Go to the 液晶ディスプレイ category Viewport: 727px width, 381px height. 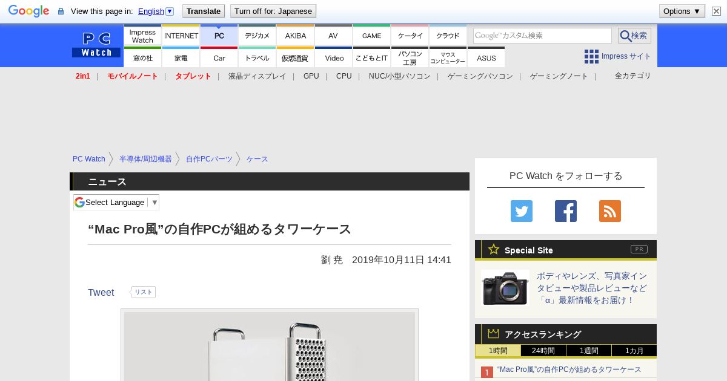click(257, 76)
